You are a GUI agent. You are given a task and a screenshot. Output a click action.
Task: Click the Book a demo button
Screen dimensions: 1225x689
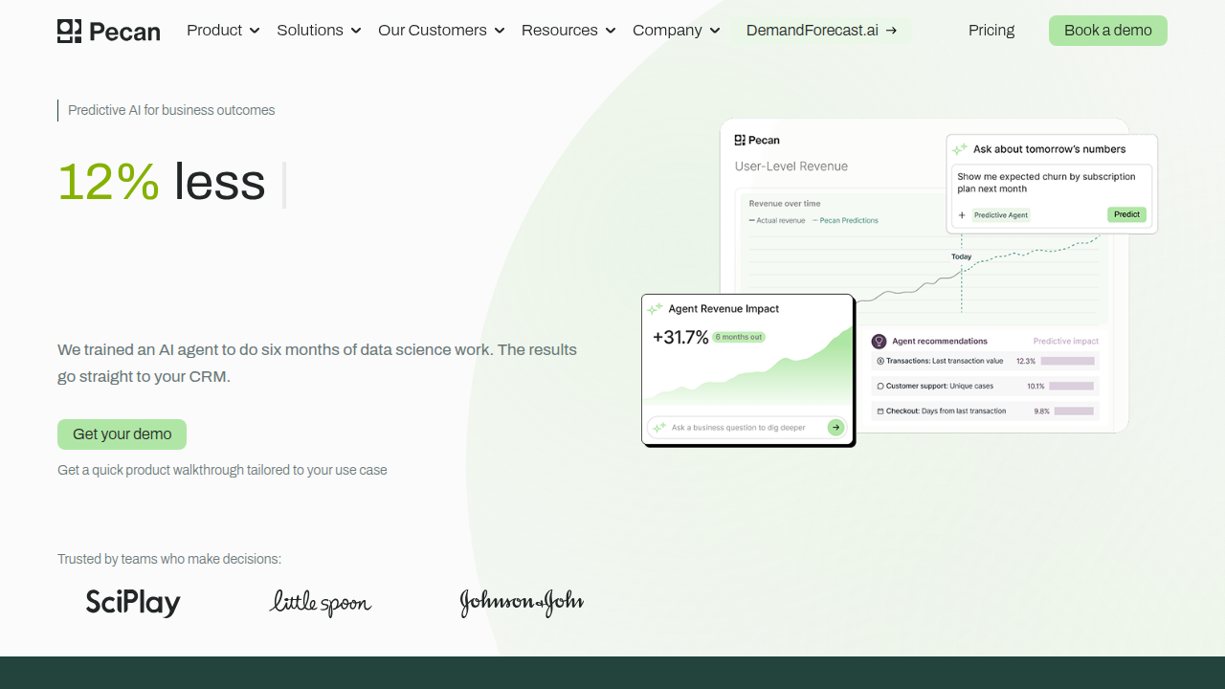[x=1108, y=31]
